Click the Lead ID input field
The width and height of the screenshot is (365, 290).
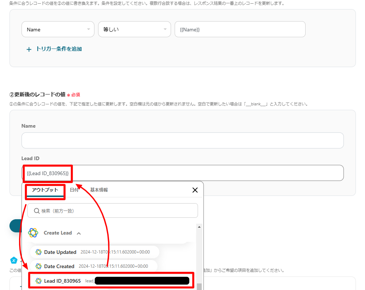(182, 173)
